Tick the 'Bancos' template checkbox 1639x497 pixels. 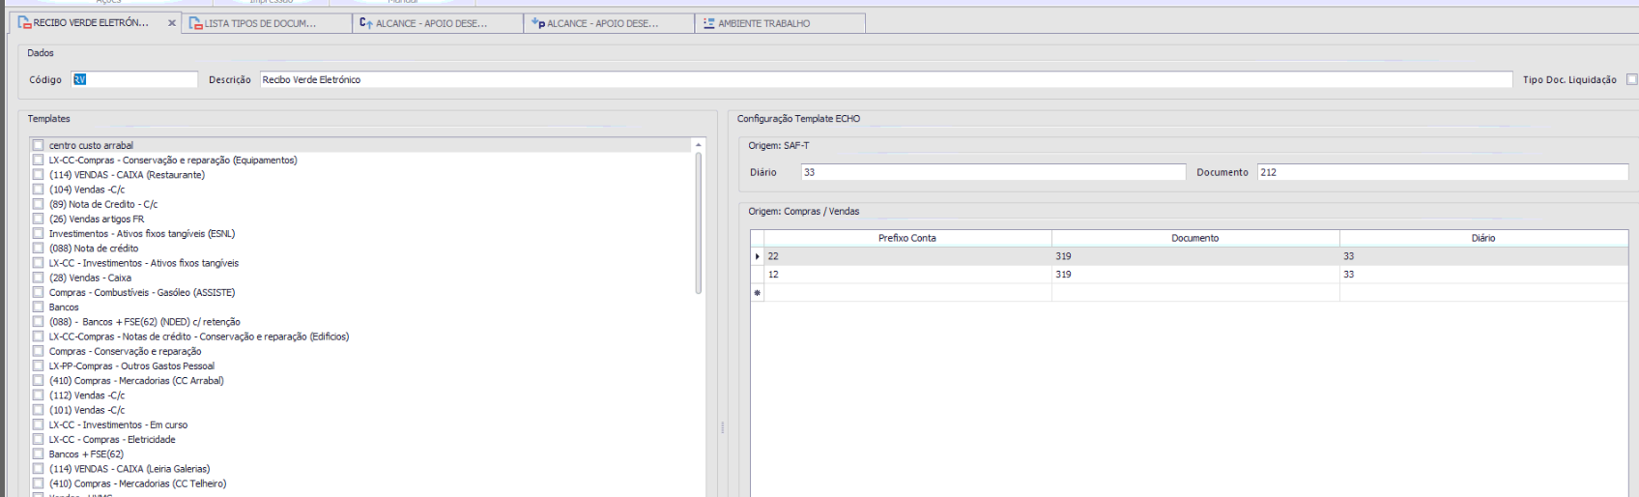tap(39, 307)
